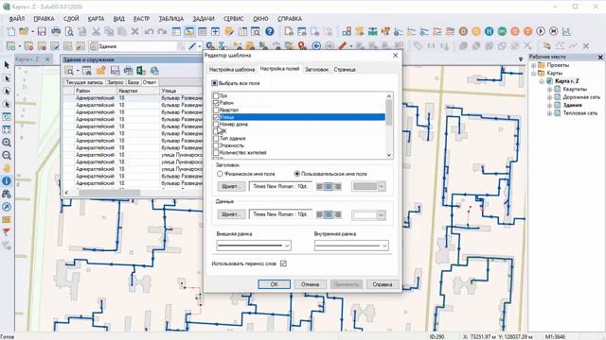Expand the Проекты tree node
Screen dimensions: 606x340
coord(534,65)
